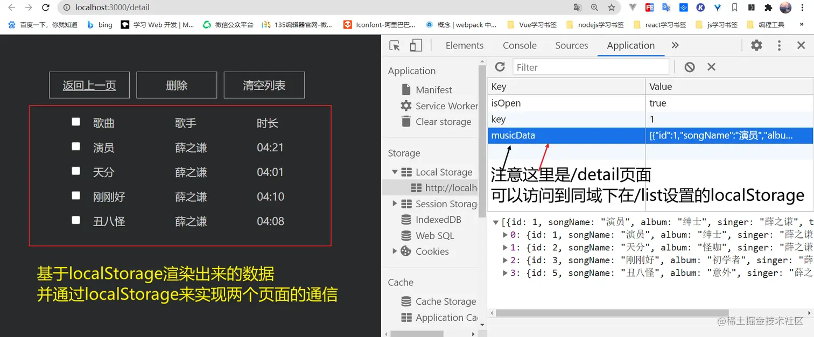814x337 pixels.
Task: Open DevTools settings gear
Action: (x=756, y=46)
